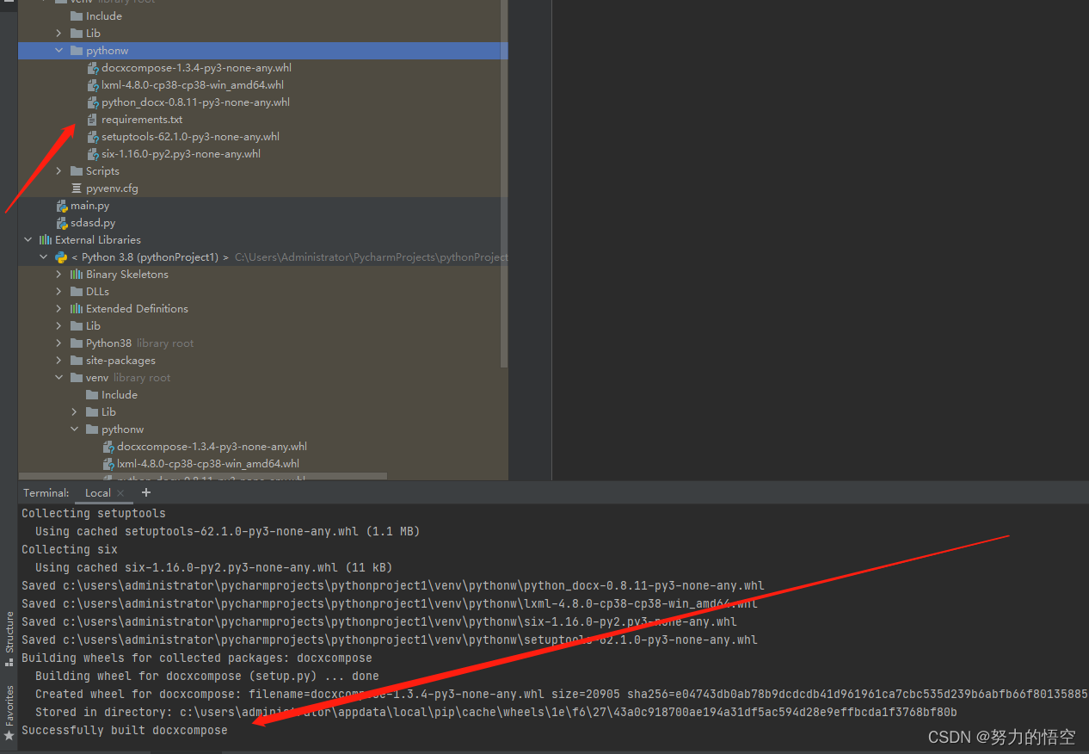Collapse the pythonw folder
1089x754 pixels.
click(58, 50)
